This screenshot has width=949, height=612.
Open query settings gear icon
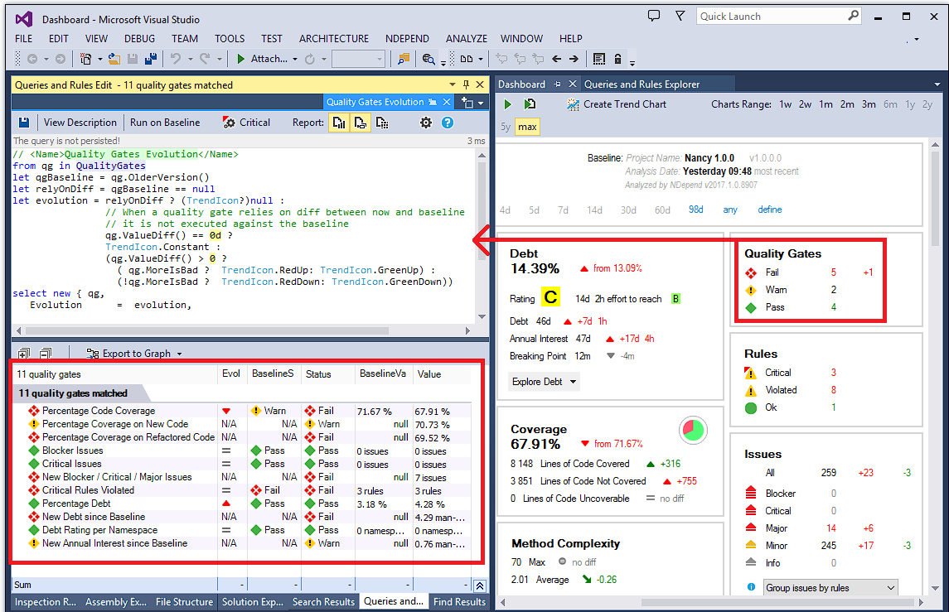(426, 123)
